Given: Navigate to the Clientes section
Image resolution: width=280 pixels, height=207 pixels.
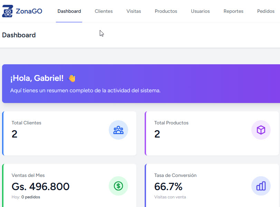Looking at the screenshot, I should 104,11.
